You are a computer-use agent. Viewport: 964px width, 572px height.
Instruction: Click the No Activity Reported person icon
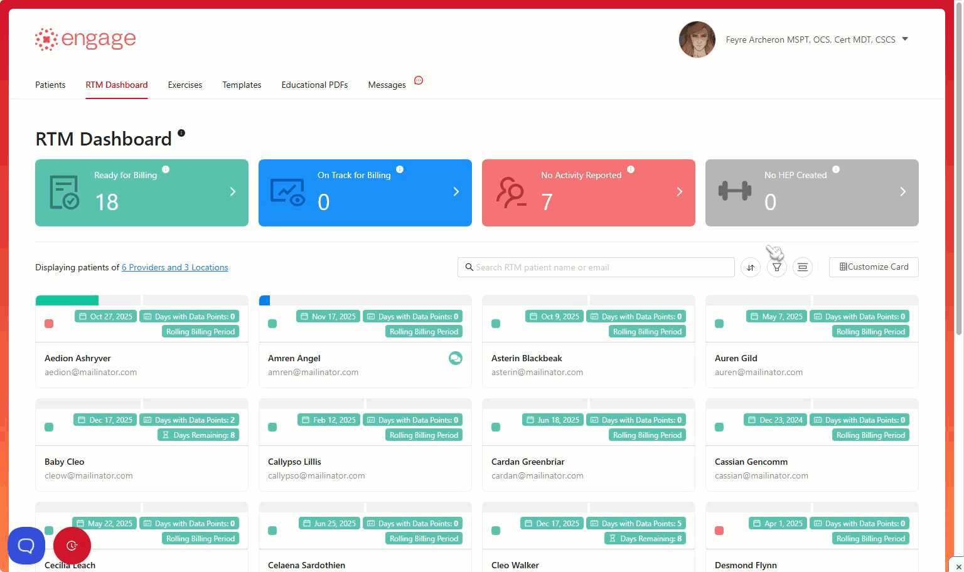511,192
